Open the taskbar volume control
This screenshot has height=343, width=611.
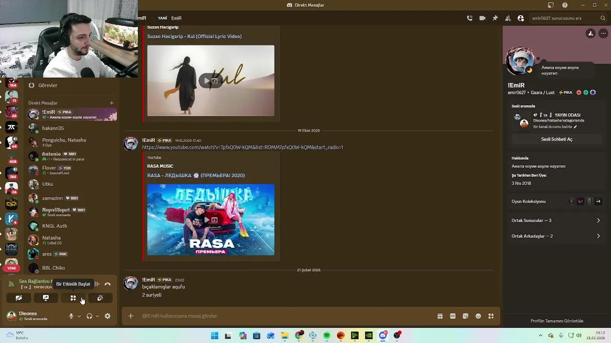click(579, 335)
